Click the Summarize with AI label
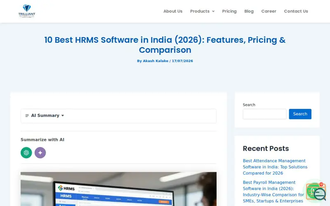330x206 pixels. click(x=42, y=140)
